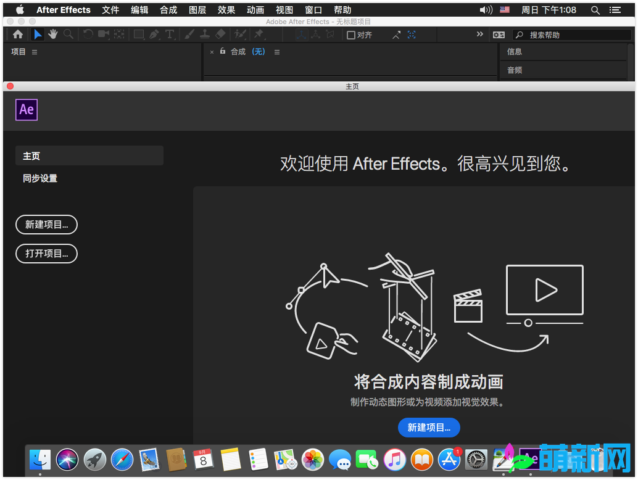Open Finder from the Dock
Viewport: 638px width, 480px height.
[40, 460]
